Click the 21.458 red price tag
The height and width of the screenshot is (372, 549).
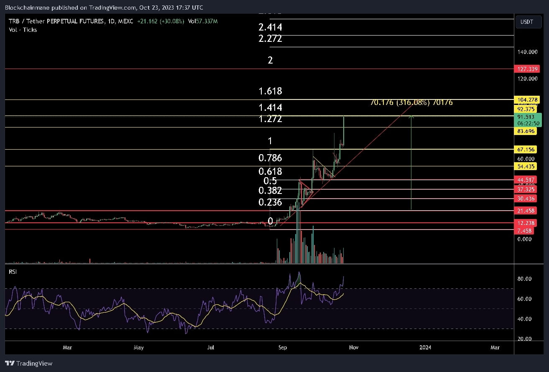(x=526, y=211)
